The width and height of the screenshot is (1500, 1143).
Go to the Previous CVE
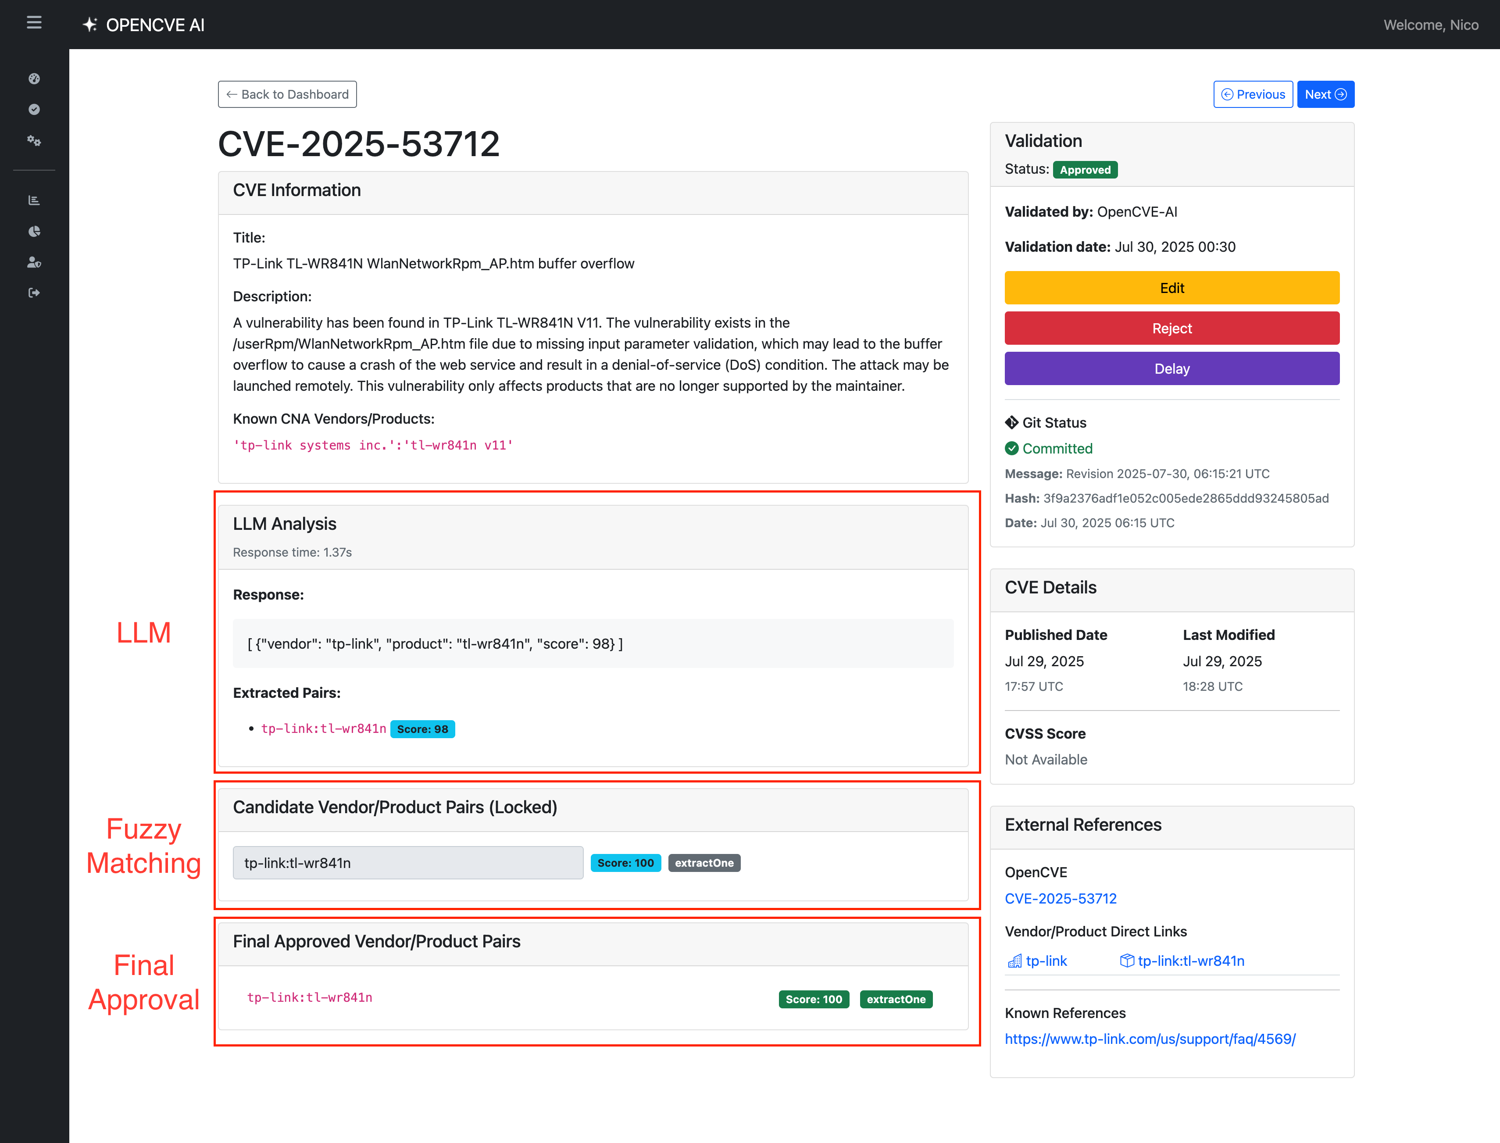point(1253,95)
